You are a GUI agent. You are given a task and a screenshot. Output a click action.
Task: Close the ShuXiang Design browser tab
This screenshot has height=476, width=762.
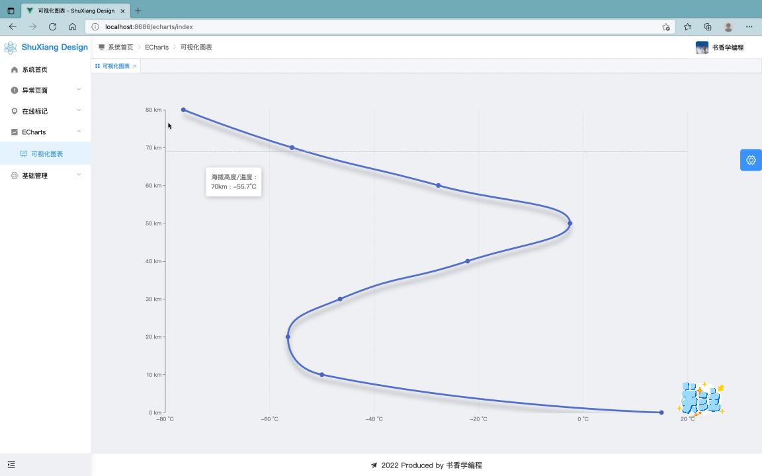pyautogui.click(x=122, y=11)
